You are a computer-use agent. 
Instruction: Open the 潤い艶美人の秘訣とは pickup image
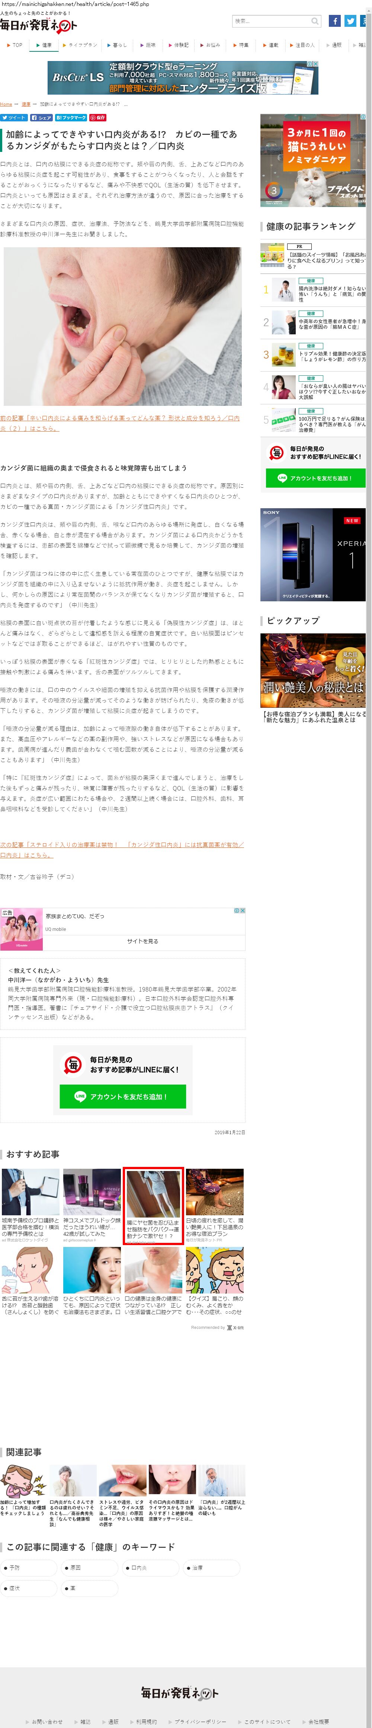(x=313, y=671)
